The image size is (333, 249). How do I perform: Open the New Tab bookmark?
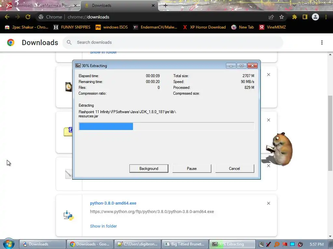[x=243, y=27]
